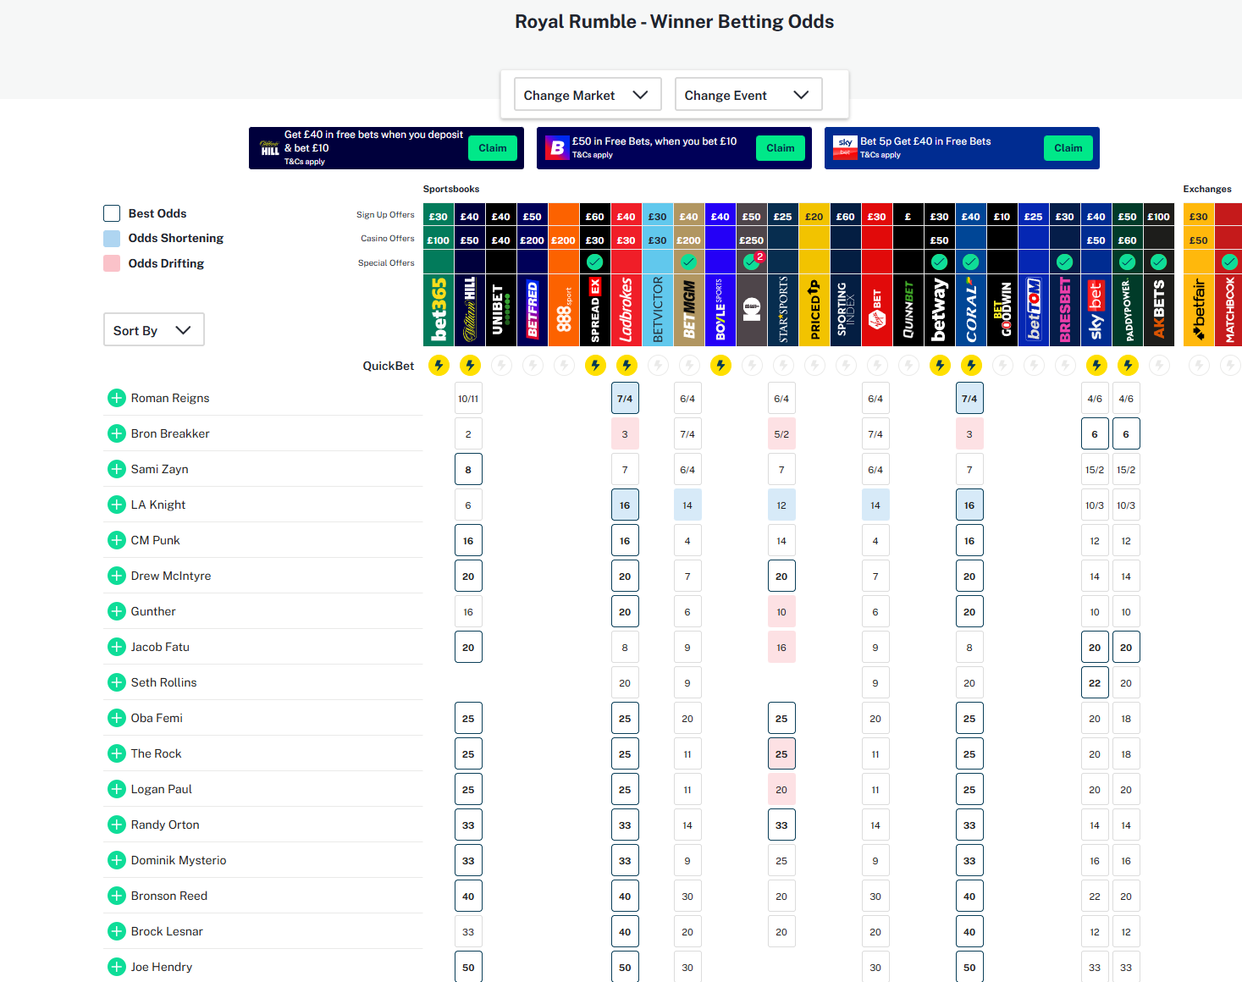Claim the William Hill £40 free bets offer
This screenshot has height=982, width=1242.
coord(493,148)
